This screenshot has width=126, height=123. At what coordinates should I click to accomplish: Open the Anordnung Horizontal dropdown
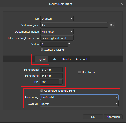[79, 97]
